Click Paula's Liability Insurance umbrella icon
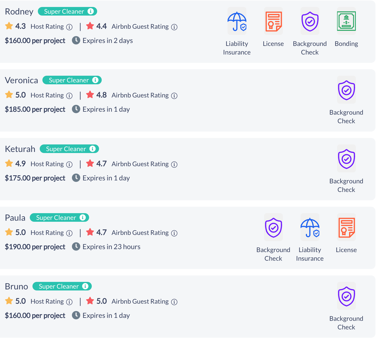The height and width of the screenshot is (349, 380). coord(310,227)
